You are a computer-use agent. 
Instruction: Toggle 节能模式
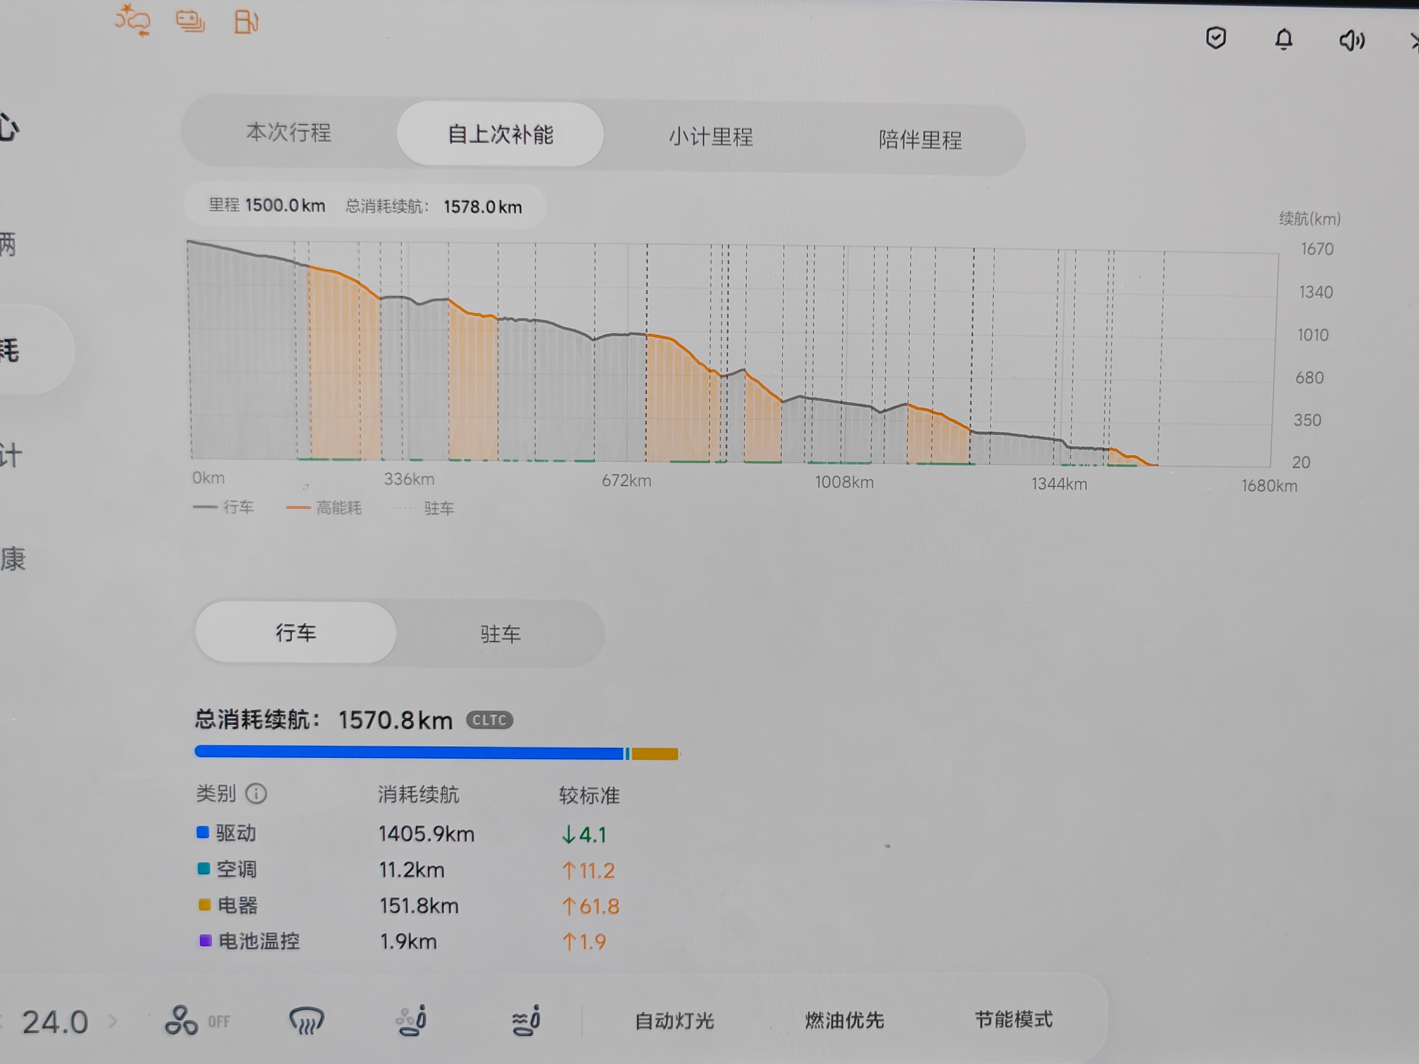(x=1014, y=1019)
